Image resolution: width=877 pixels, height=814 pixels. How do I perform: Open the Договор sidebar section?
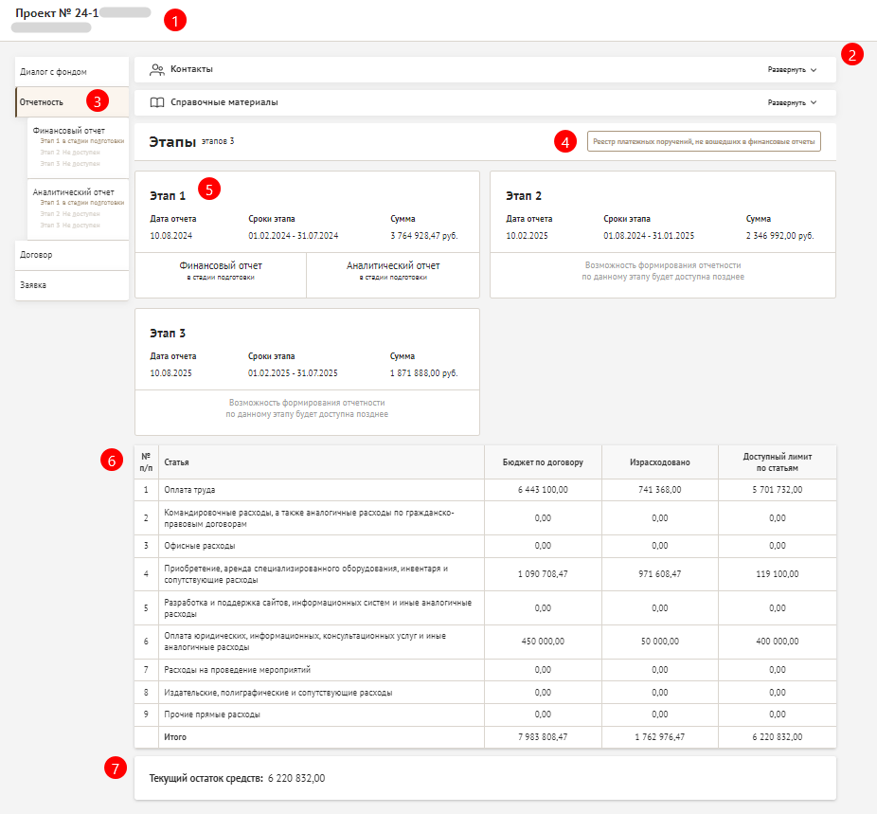point(36,255)
